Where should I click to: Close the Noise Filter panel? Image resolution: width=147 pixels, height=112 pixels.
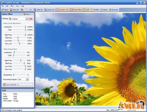click(x=32, y=14)
